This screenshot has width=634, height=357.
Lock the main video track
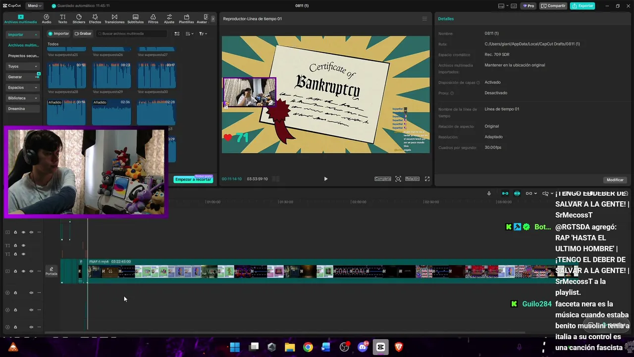[x=15, y=271]
